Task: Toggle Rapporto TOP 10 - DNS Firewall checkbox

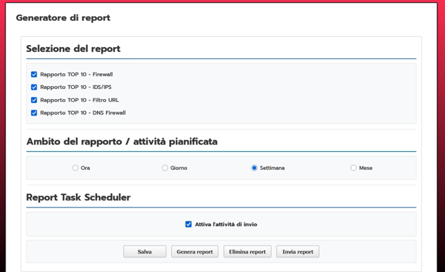Action: click(x=34, y=113)
